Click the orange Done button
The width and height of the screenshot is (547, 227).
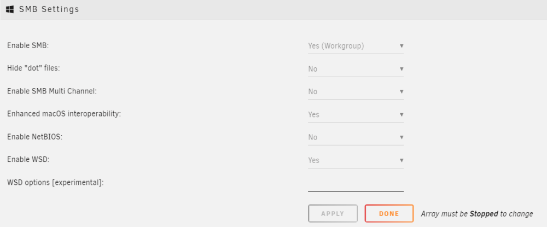tap(389, 213)
